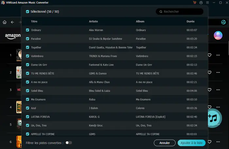Click artist GIMS & Damso

(98, 73)
